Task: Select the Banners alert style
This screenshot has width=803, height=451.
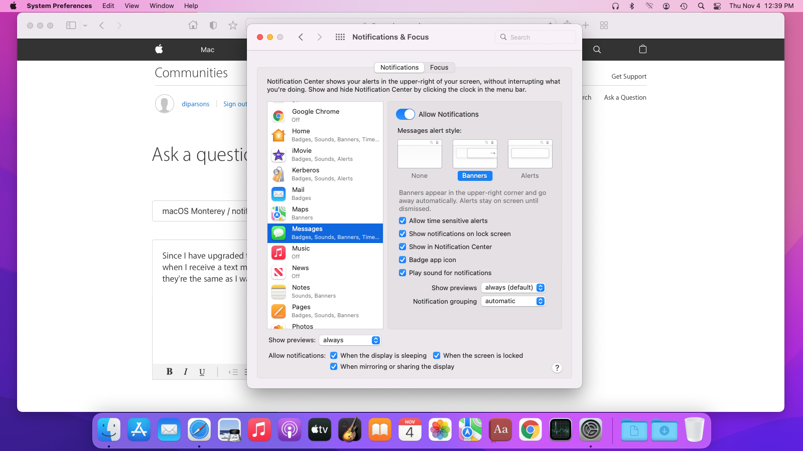Action: pos(475,176)
